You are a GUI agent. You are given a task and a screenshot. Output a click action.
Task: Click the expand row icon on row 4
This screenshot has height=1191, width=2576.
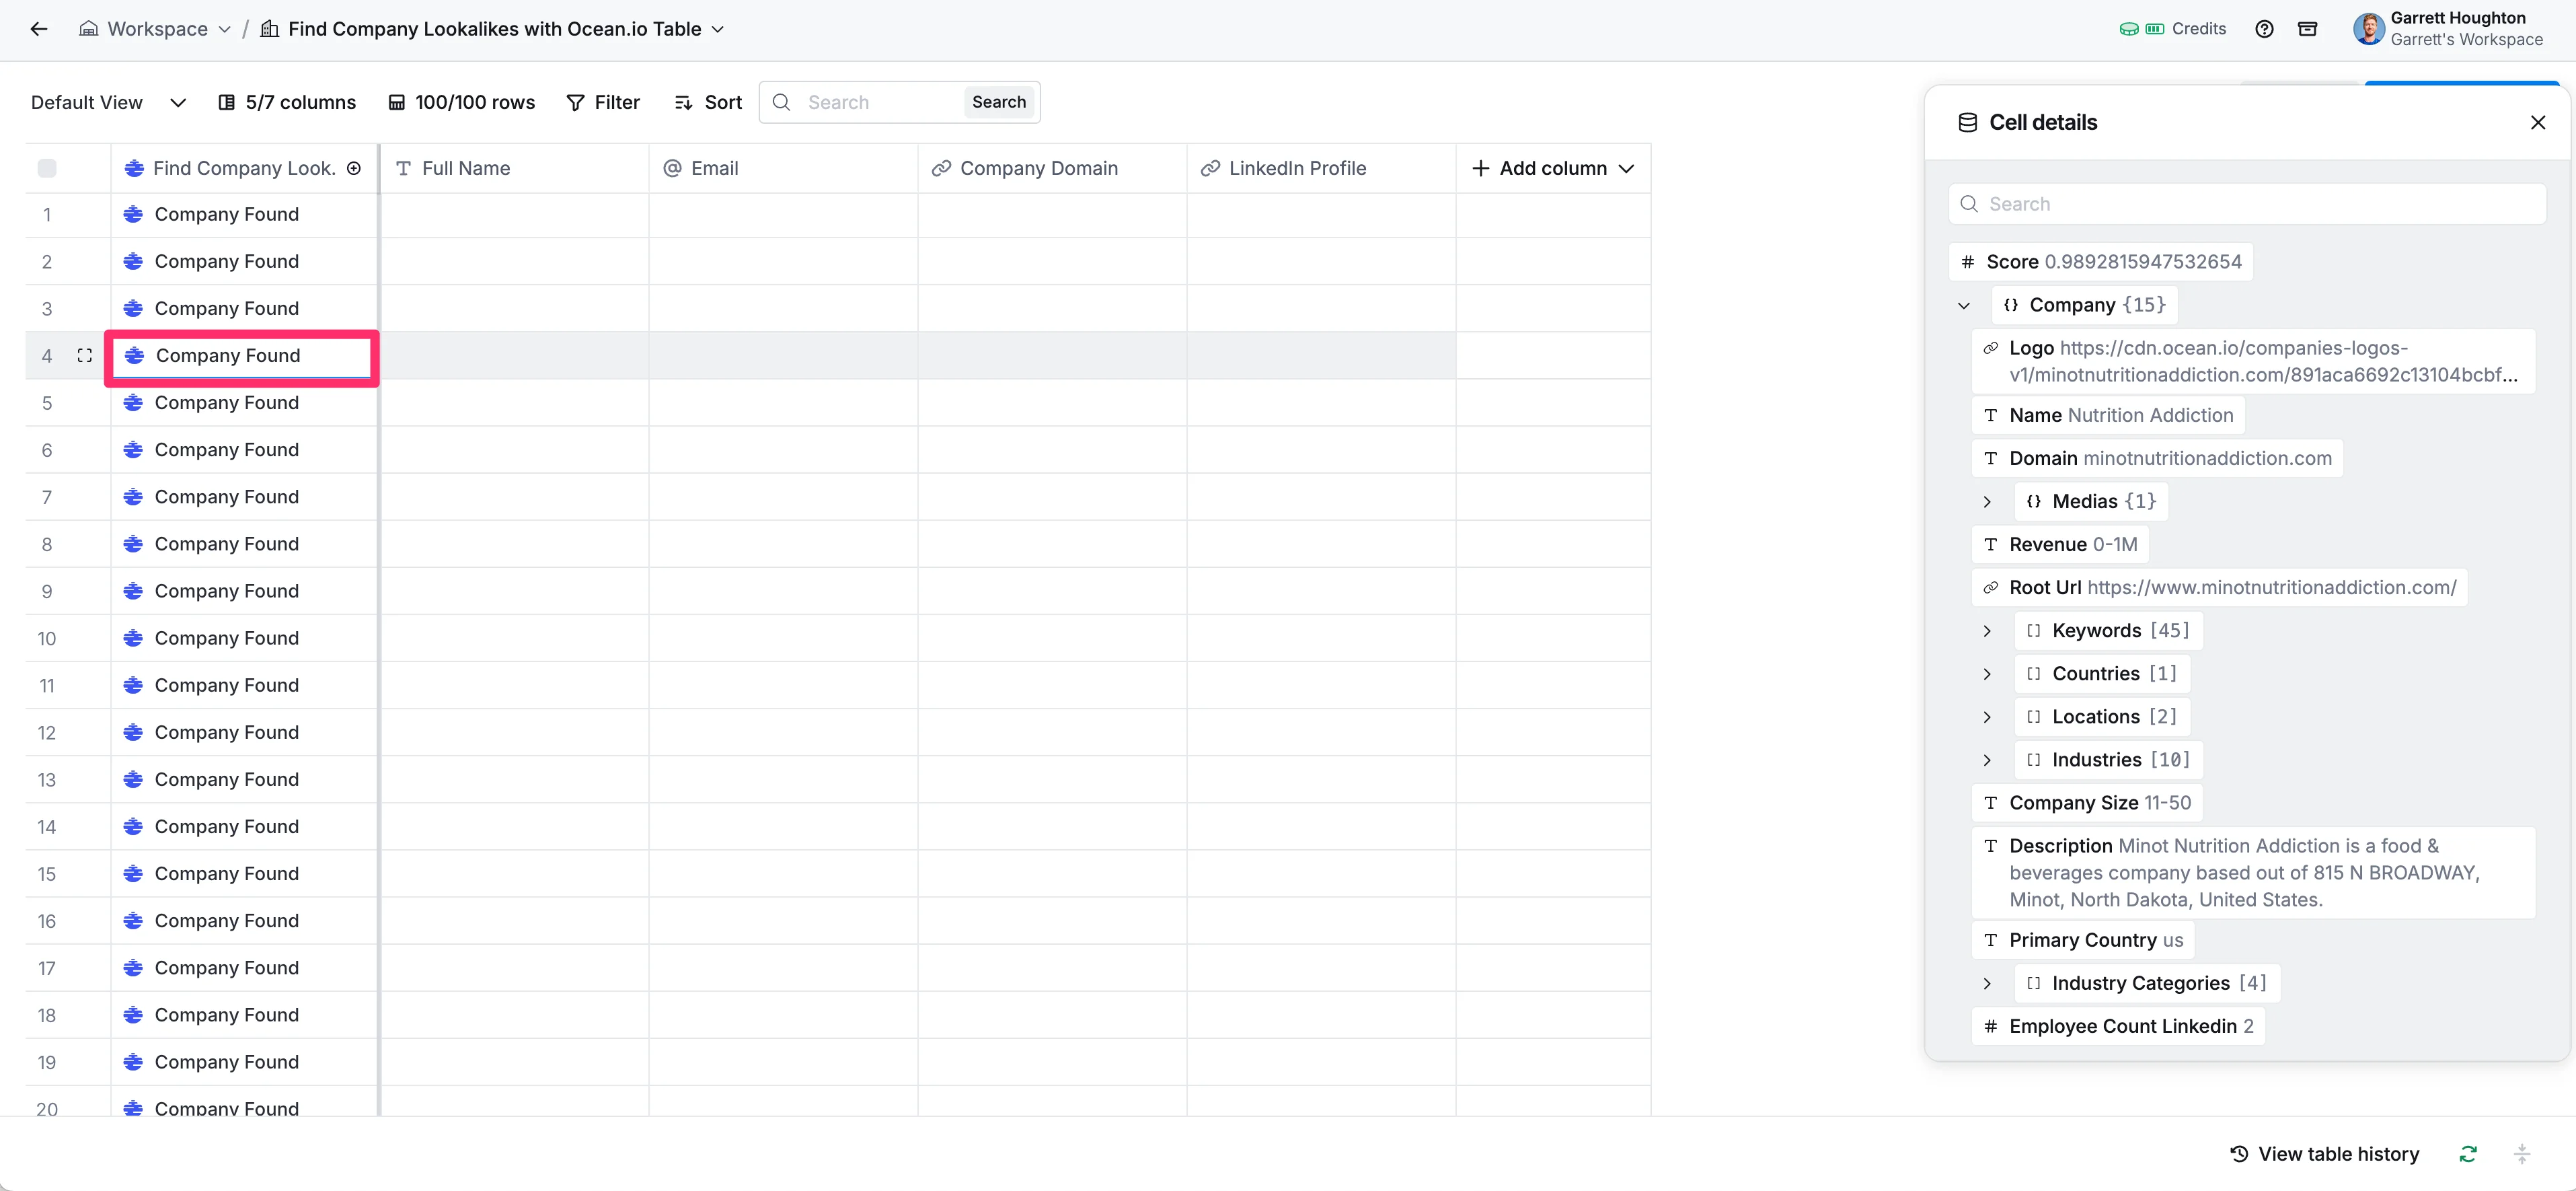(85, 355)
